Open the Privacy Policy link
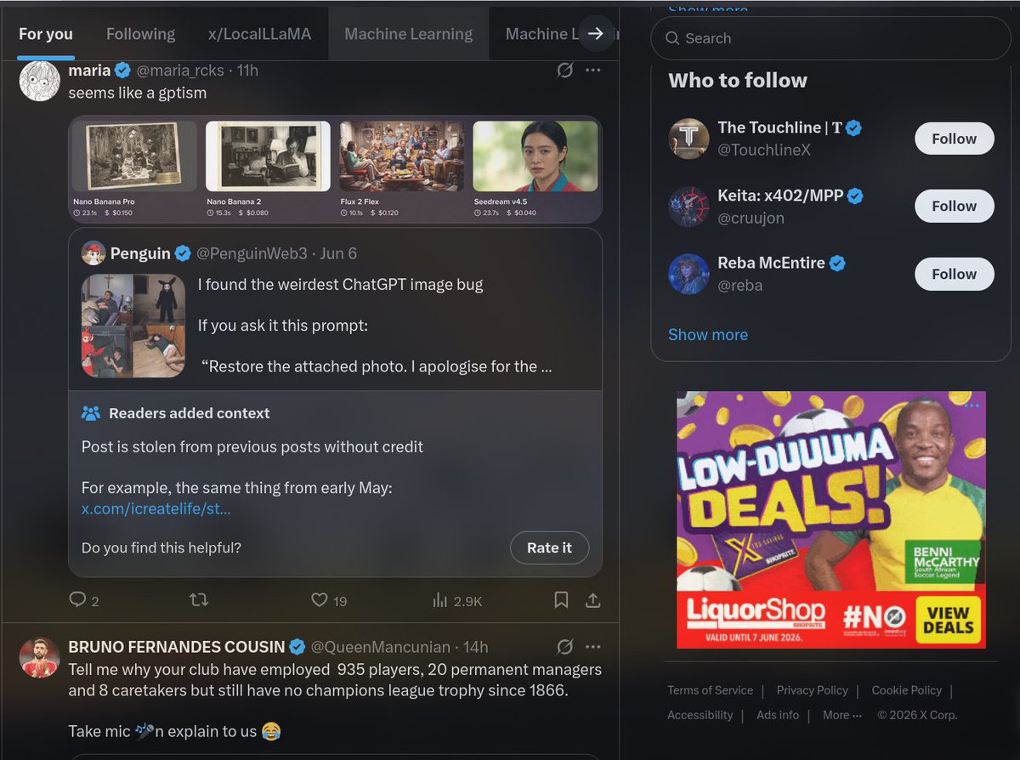The height and width of the screenshot is (760, 1020). (812, 690)
